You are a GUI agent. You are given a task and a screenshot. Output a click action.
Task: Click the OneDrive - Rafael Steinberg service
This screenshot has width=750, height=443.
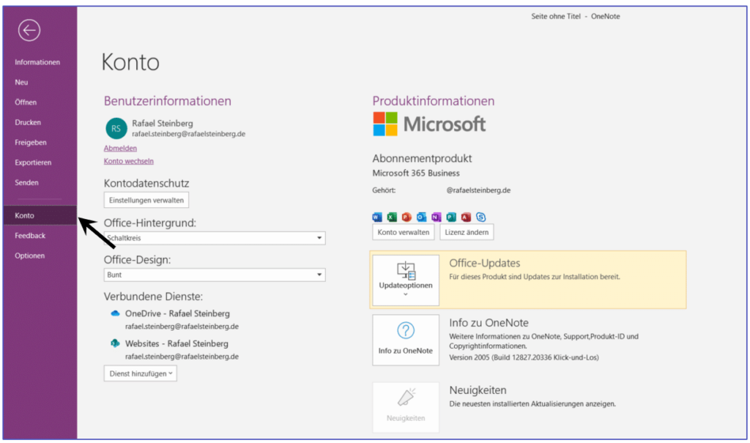click(177, 313)
